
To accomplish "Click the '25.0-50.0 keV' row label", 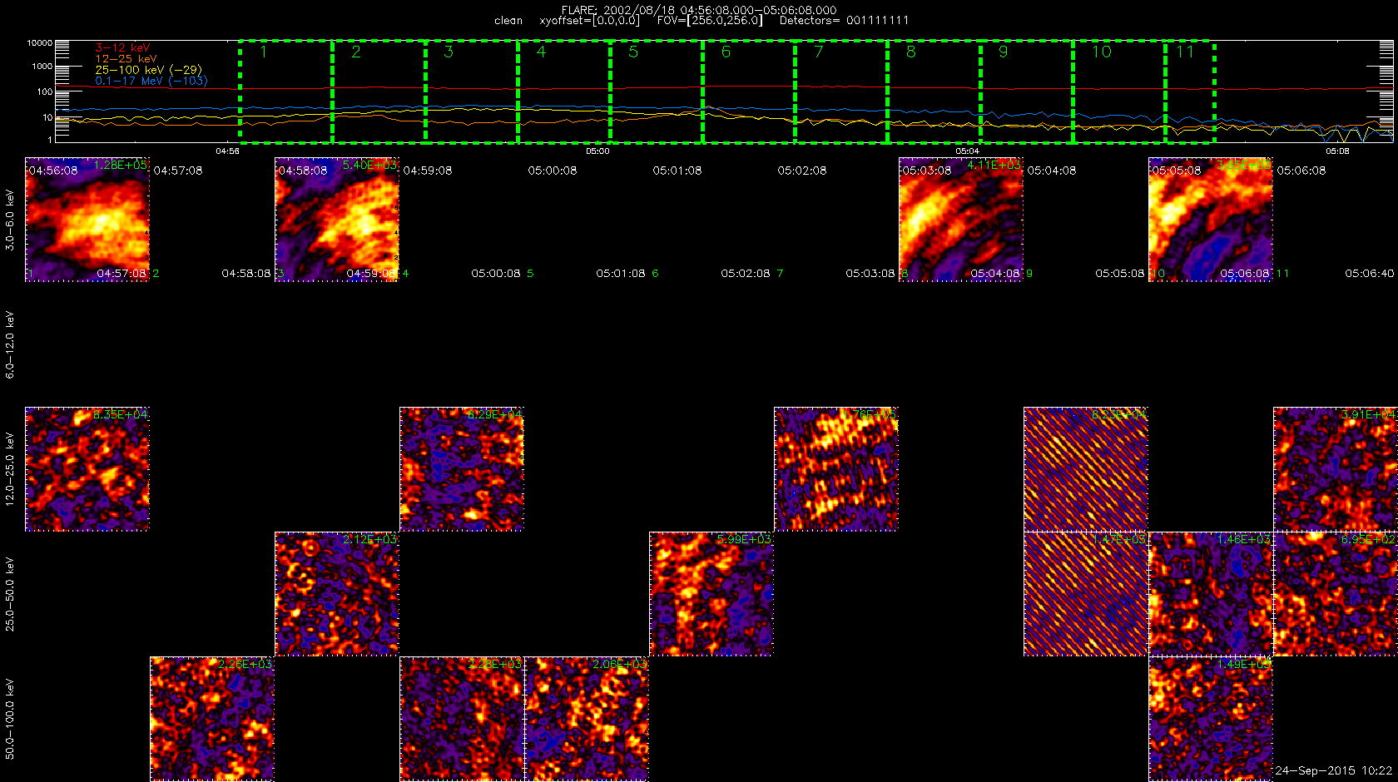I will point(10,594).
